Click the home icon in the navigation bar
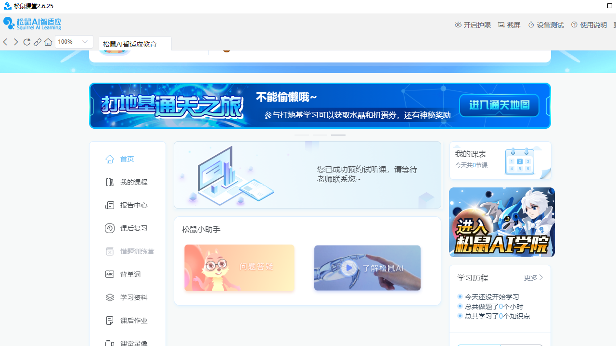This screenshot has width=616, height=346. pyautogui.click(x=48, y=42)
